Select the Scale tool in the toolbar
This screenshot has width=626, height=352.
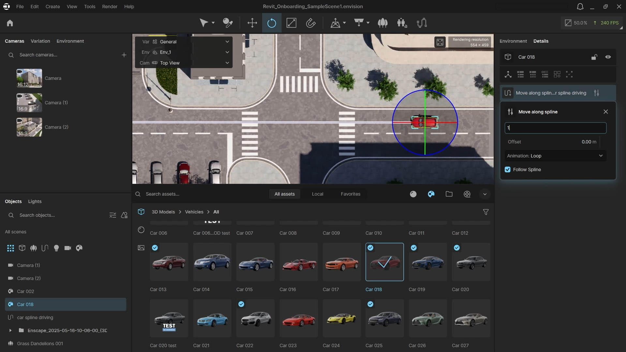pyautogui.click(x=292, y=23)
